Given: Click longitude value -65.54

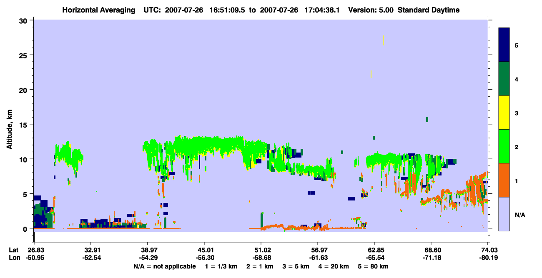Looking at the screenshot, I should (x=374, y=258).
